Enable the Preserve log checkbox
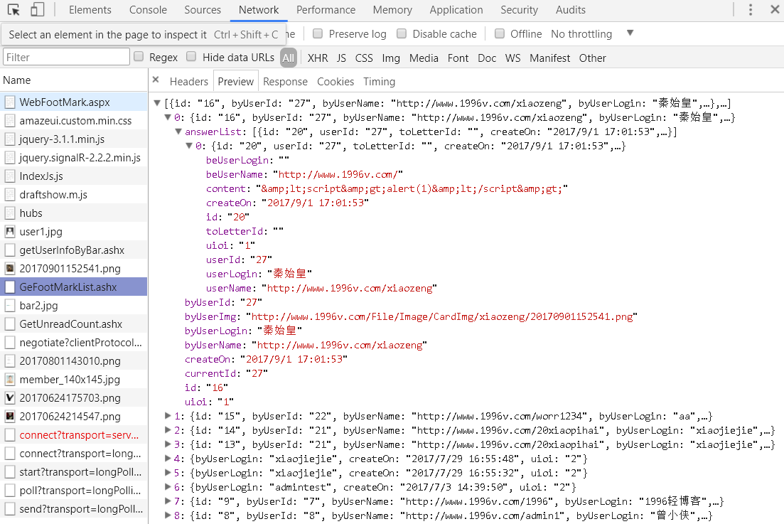The image size is (784, 524). click(318, 33)
